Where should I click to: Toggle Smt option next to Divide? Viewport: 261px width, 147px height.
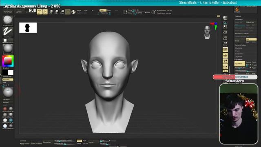click(x=251, y=40)
